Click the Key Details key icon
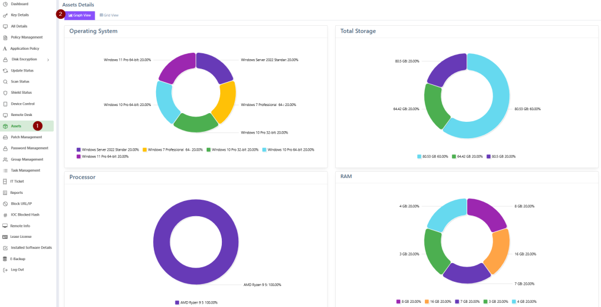 (x=5, y=15)
